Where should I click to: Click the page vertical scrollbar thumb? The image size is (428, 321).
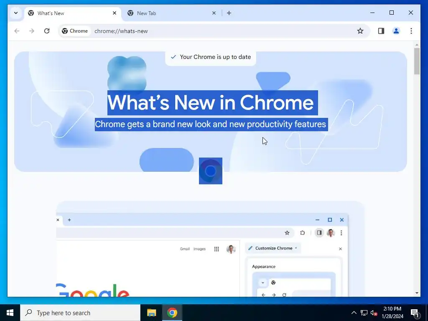pyautogui.click(x=417, y=61)
